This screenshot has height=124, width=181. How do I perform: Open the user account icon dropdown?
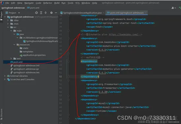[173, 8]
